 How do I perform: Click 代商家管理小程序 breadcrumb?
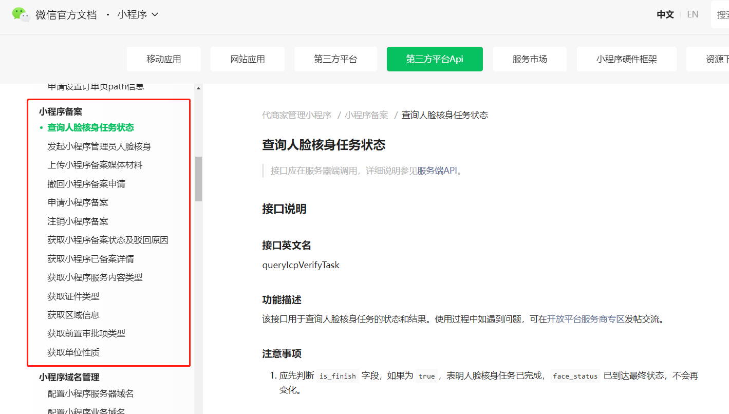pos(297,115)
